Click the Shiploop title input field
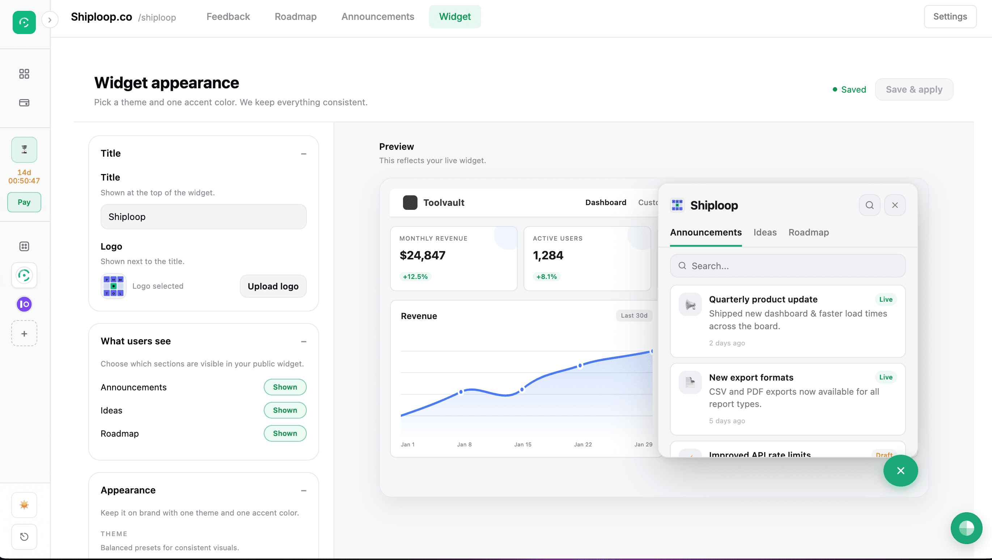992x560 pixels. click(203, 216)
